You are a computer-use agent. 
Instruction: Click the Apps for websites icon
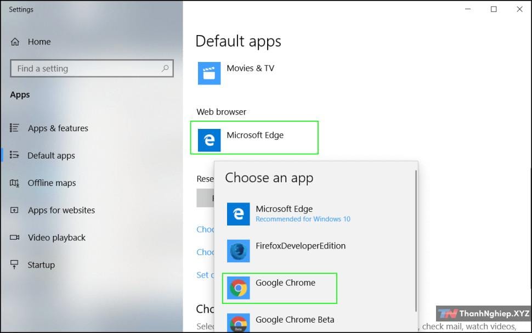click(x=14, y=210)
